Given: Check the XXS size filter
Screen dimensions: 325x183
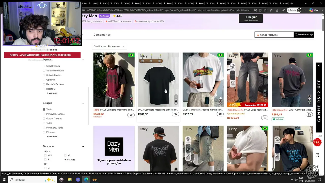Looking at the screenshot, I should tap(45, 156).
